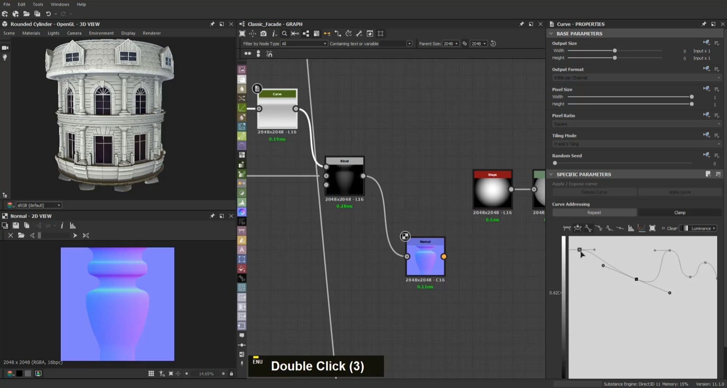The width and height of the screenshot is (727, 388).
Task: Toggle the parent size link icon
Action: point(465,44)
